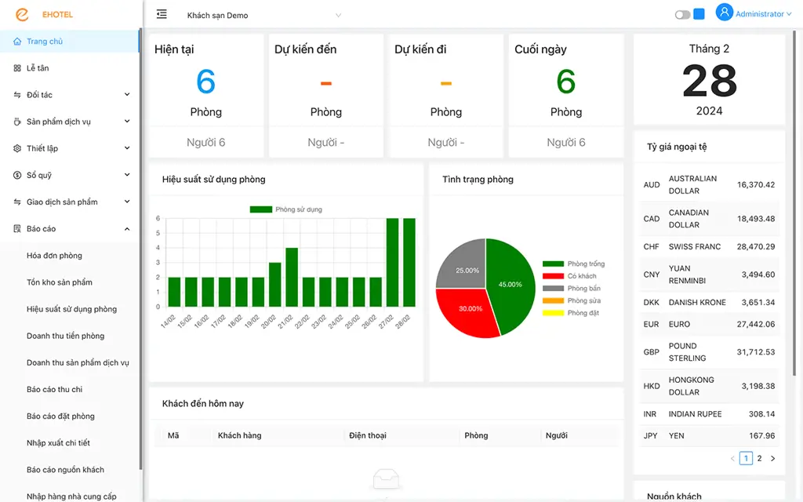
Task: Toggle the switch in the top bar
Action: click(x=682, y=15)
